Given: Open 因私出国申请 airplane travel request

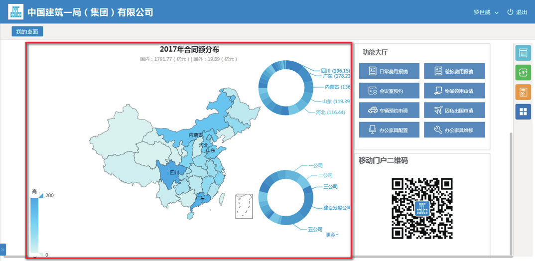Looking at the screenshot, I should 454,110.
